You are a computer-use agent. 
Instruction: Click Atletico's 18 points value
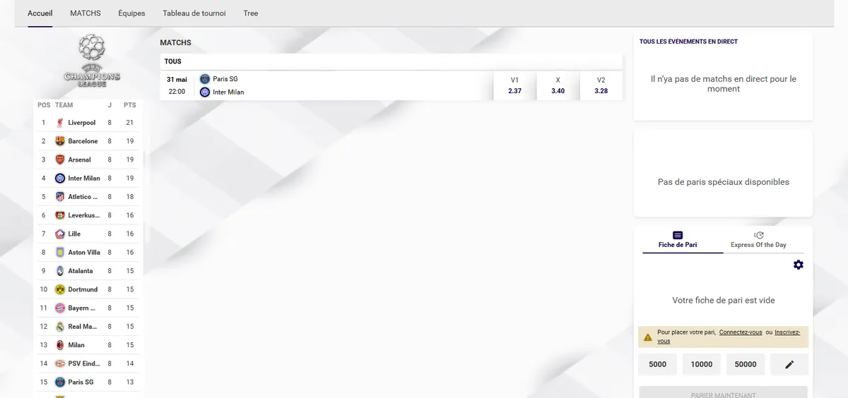[x=130, y=197]
